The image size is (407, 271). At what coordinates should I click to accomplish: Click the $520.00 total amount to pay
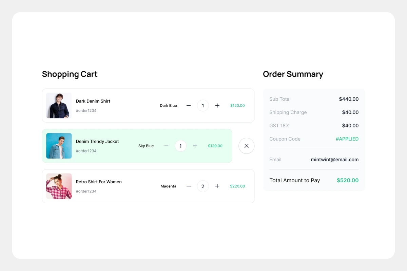click(x=347, y=181)
